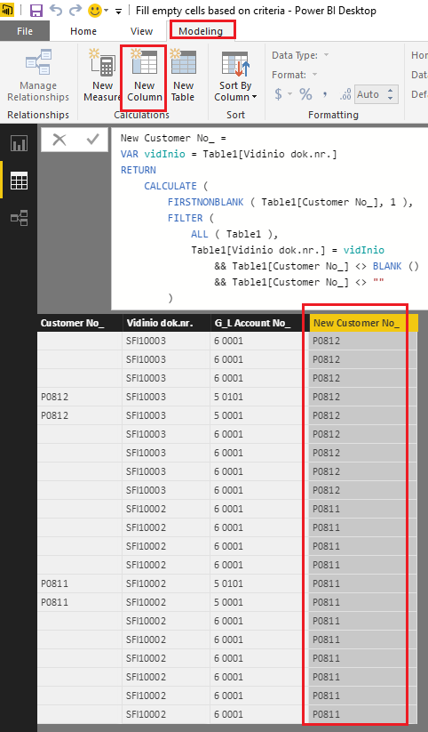Increase decimal places with up stepper

[x=391, y=90]
